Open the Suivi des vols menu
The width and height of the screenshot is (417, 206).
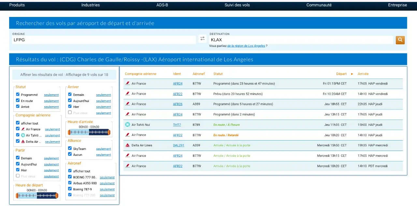tap(237, 5)
